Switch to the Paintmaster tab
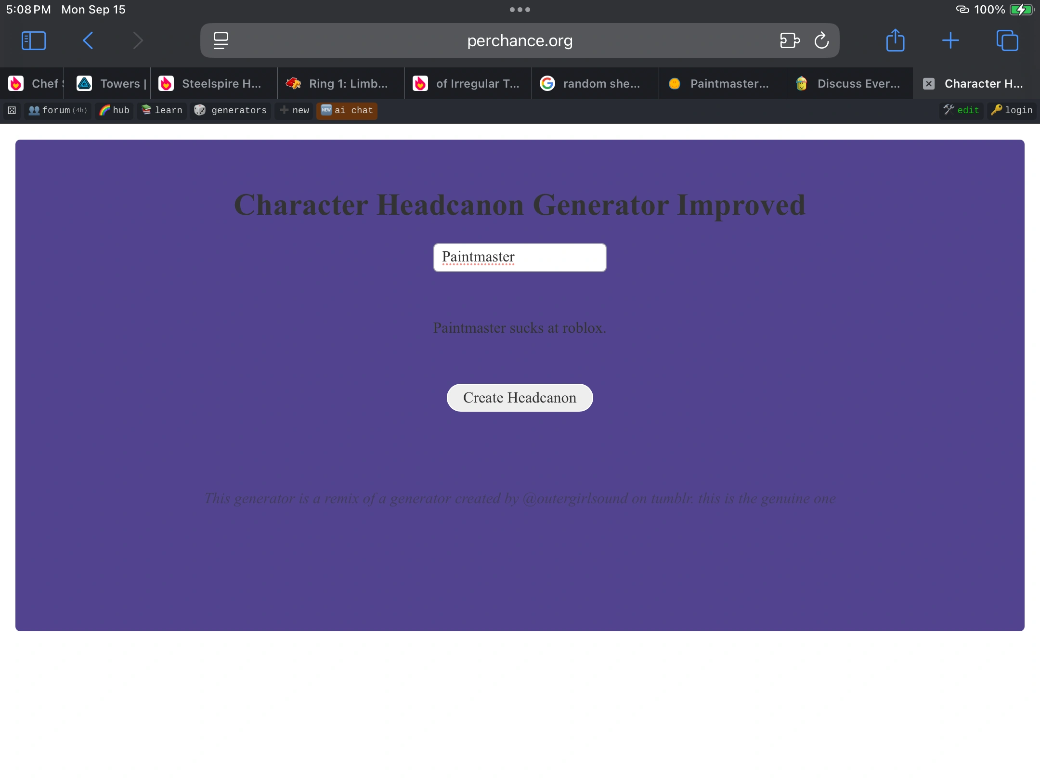The height and width of the screenshot is (780, 1040). coord(722,84)
